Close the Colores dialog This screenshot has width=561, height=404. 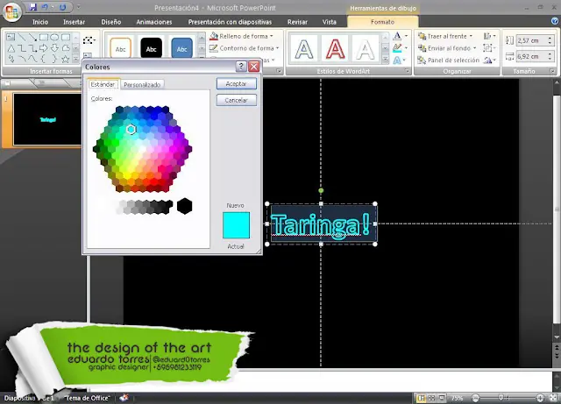click(253, 67)
